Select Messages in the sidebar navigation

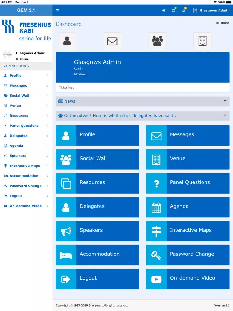pyautogui.click(x=26, y=85)
